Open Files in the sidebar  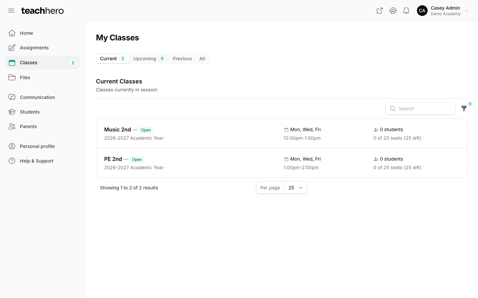tap(42, 77)
